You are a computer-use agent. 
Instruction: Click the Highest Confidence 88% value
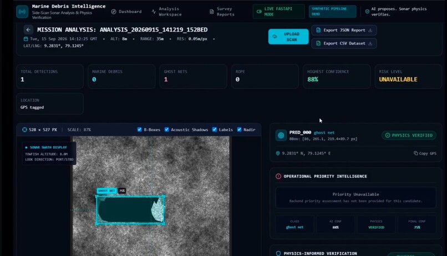tap(313, 79)
